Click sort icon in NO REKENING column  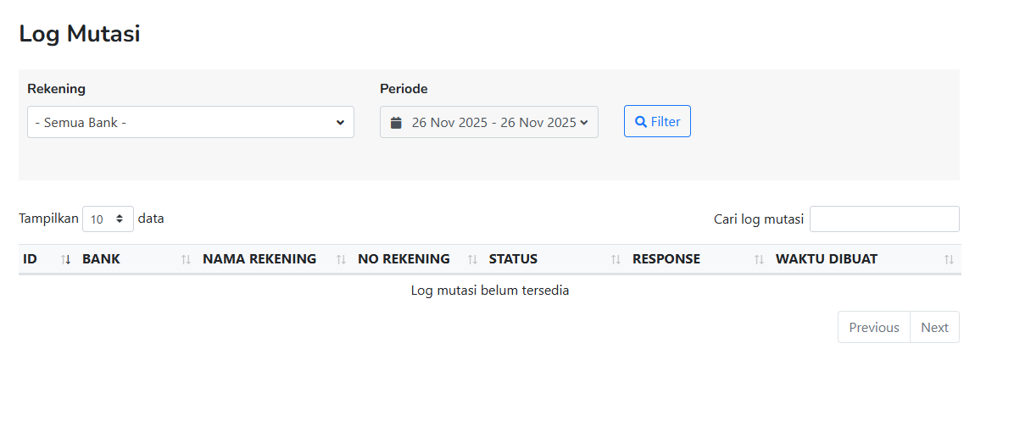473,259
